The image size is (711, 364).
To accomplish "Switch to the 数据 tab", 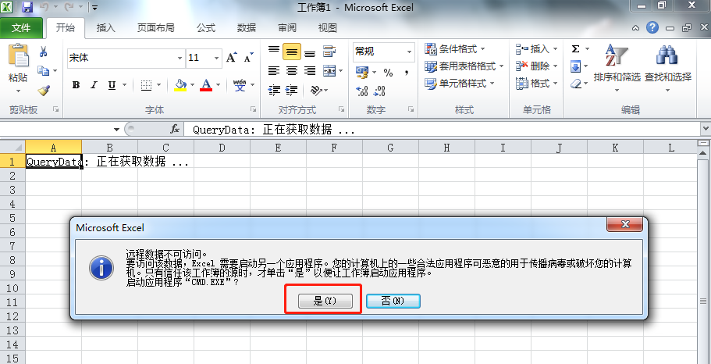I will tap(247, 28).
